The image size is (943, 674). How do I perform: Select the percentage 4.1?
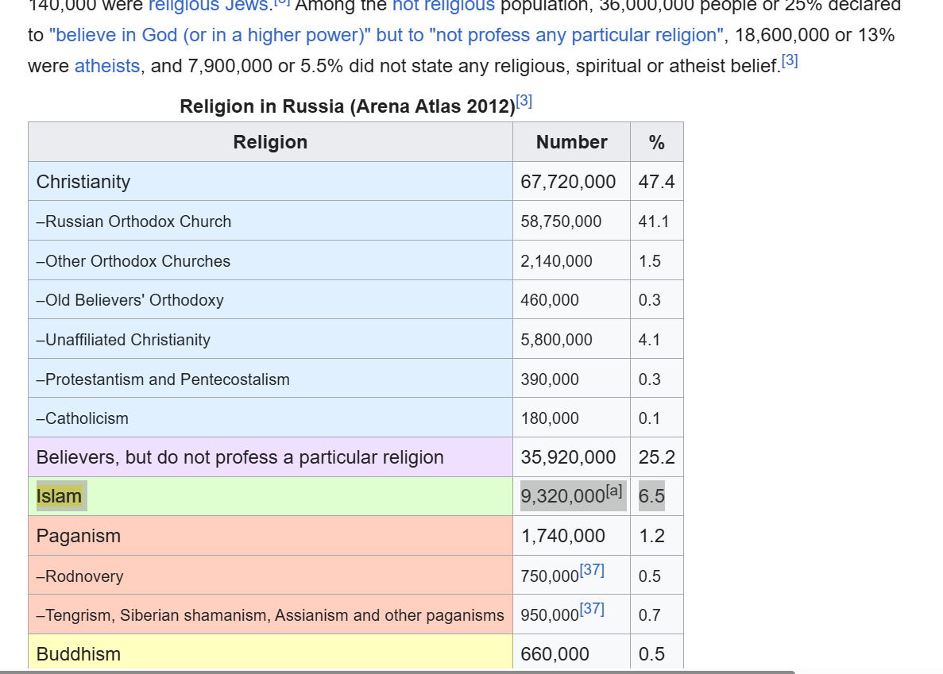tap(650, 340)
